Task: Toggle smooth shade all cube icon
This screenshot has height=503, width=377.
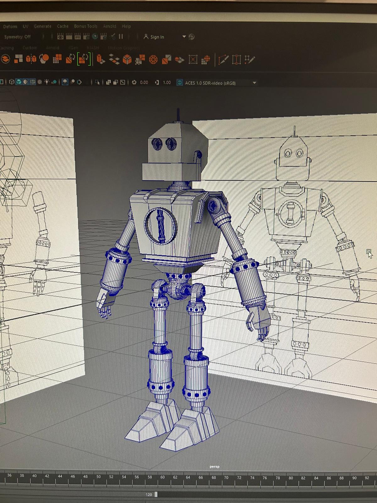Action: 19,82
